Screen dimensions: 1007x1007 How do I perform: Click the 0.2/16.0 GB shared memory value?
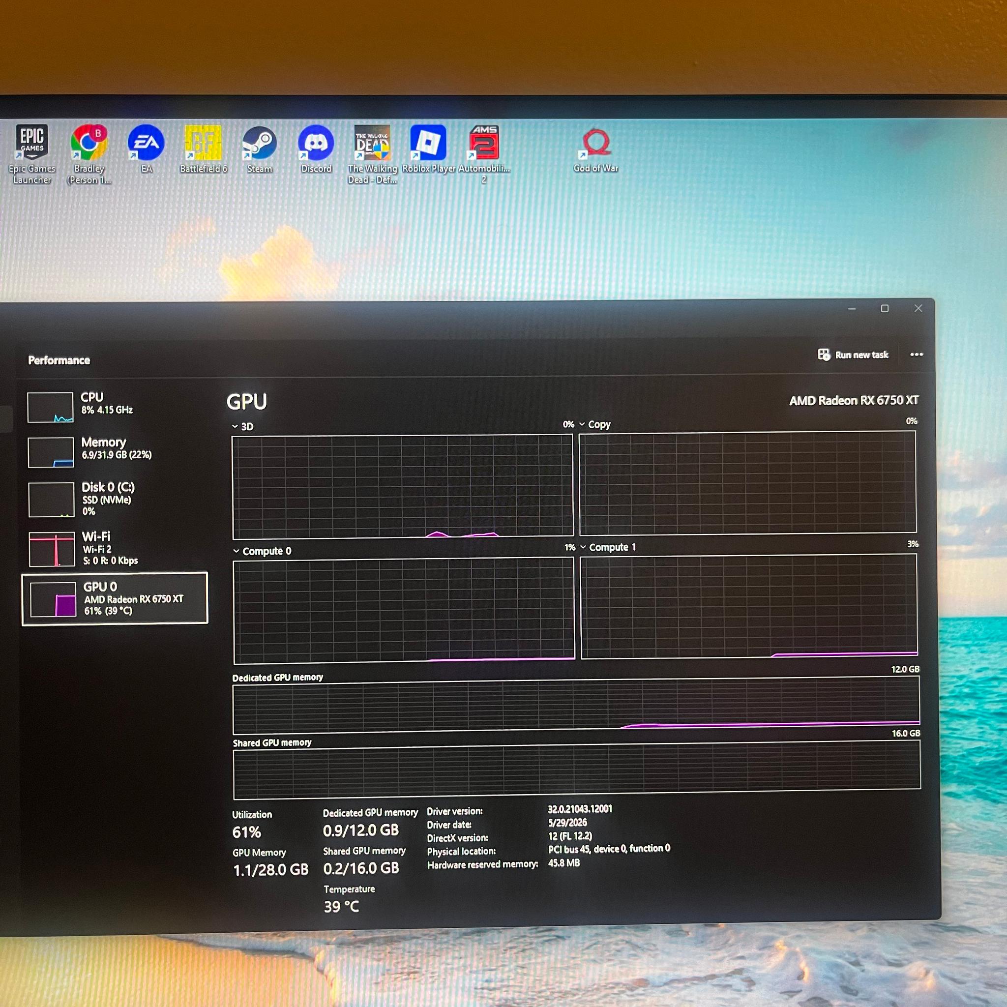[361, 868]
